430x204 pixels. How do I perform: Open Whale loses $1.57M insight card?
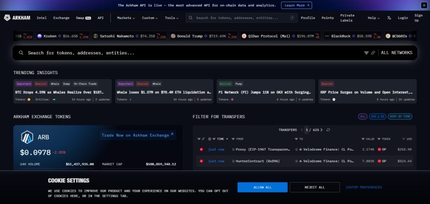(164, 91)
